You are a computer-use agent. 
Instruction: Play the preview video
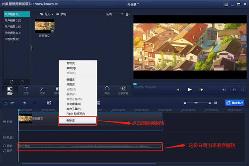tap(190, 90)
